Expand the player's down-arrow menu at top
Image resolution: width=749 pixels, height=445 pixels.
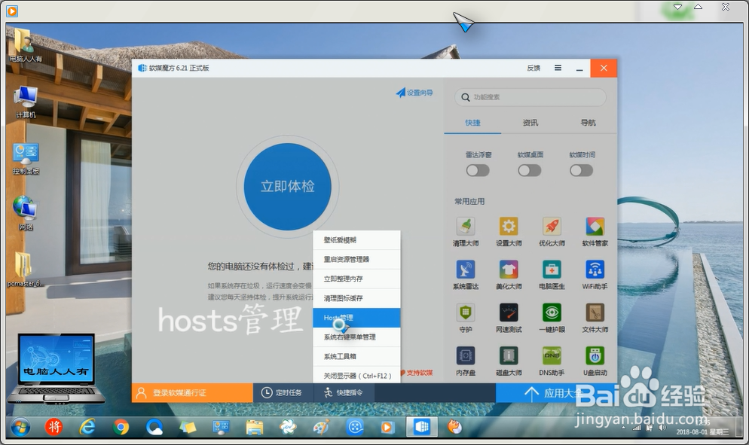(x=678, y=7)
